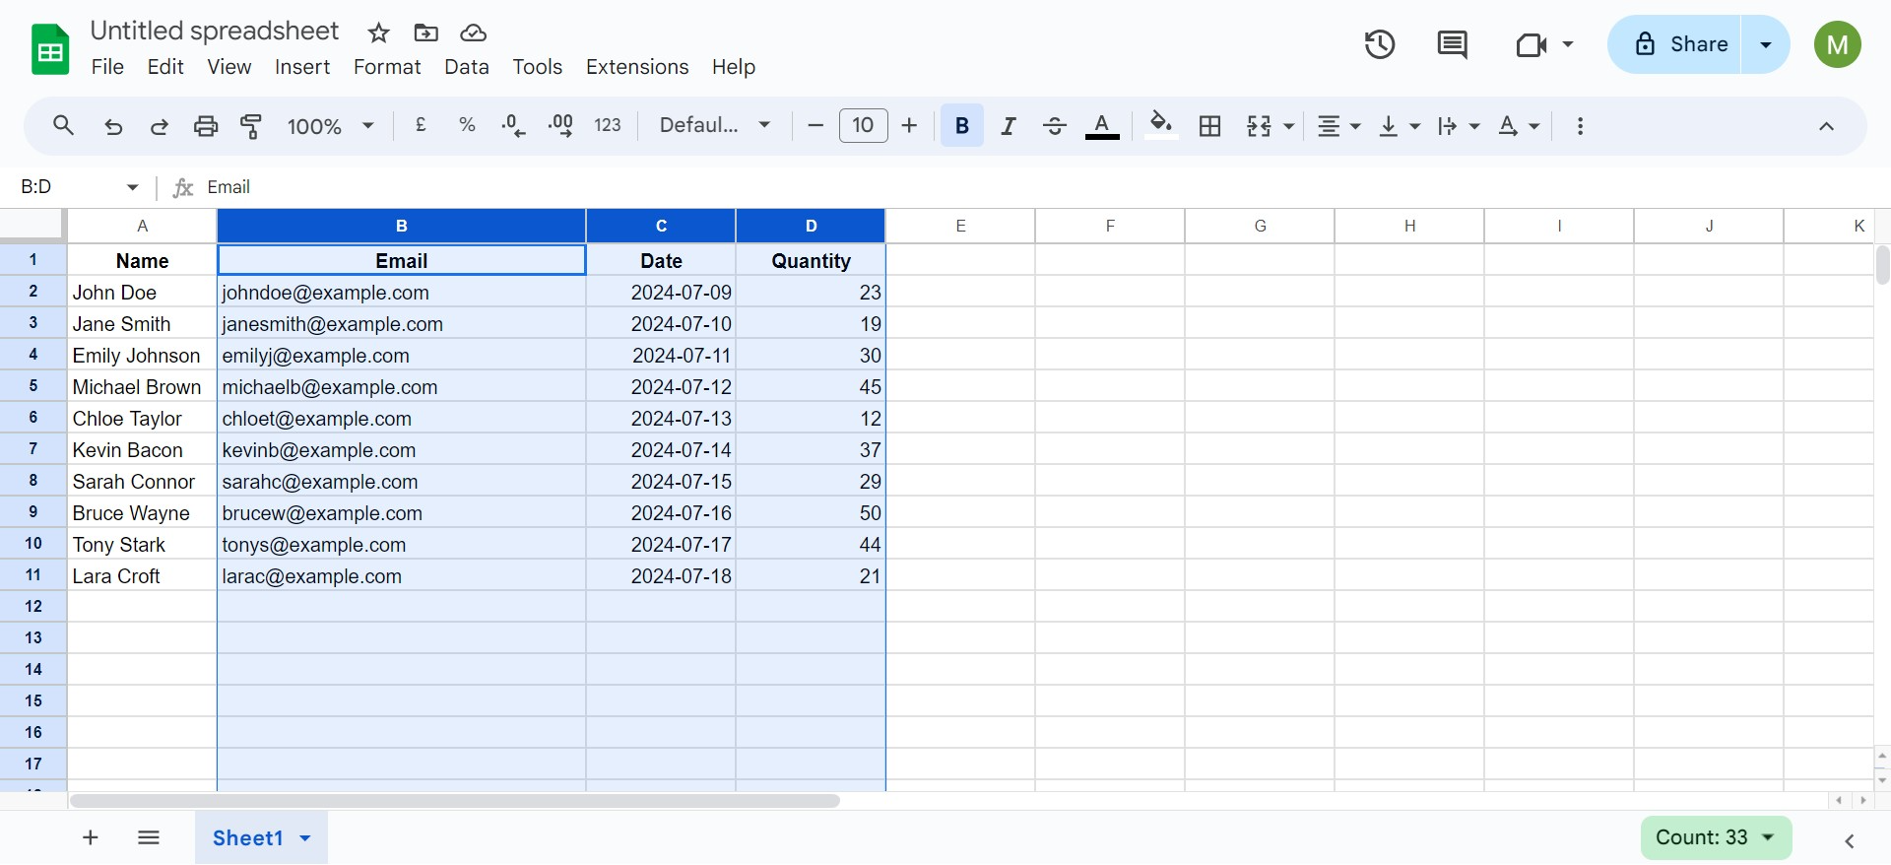Open the File menu
The height and width of the screenshot is (865, 1891).
point(107,67)
